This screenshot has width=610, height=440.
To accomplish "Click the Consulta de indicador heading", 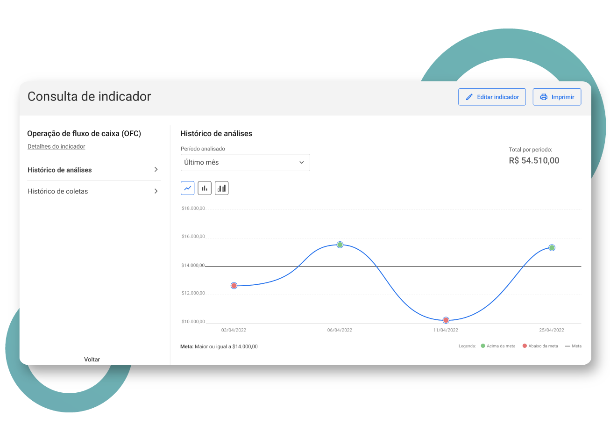I will click(89, 96).
